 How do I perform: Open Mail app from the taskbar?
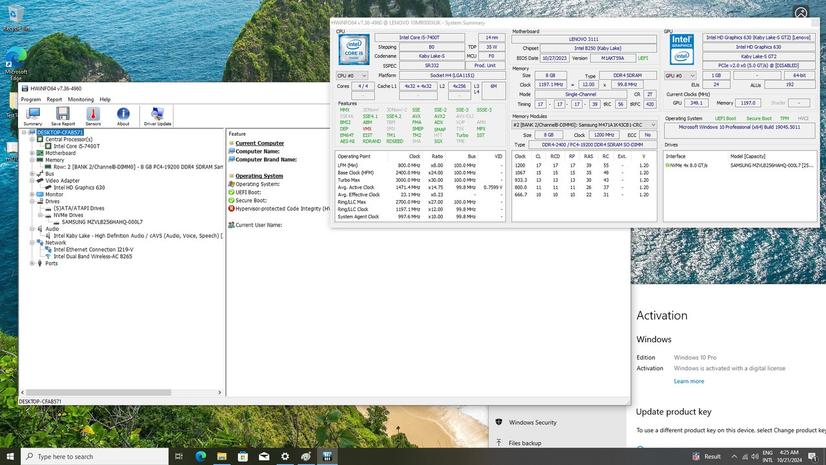point(264,456)
